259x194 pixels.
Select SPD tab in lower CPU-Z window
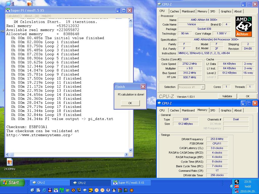[x=212, y=110]
